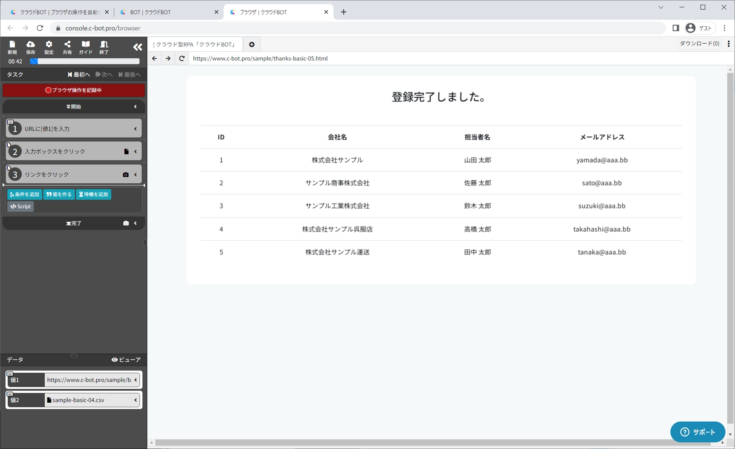Screen dimensions: 735x449
Task: Click the 保存 cloud save icon
Action: 30,47
